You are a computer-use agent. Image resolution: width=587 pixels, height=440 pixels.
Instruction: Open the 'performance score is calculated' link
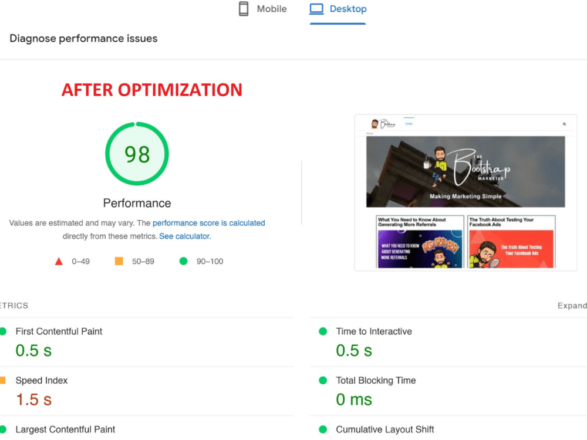tap(208, 223)
